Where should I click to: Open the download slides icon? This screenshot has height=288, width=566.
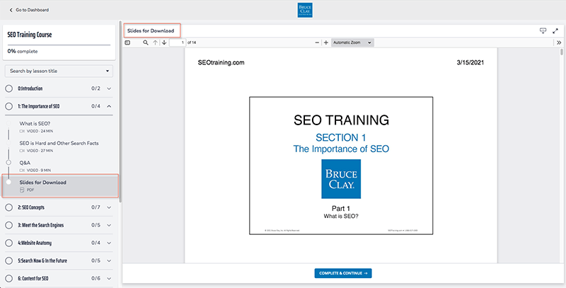[x=543, y=31]
